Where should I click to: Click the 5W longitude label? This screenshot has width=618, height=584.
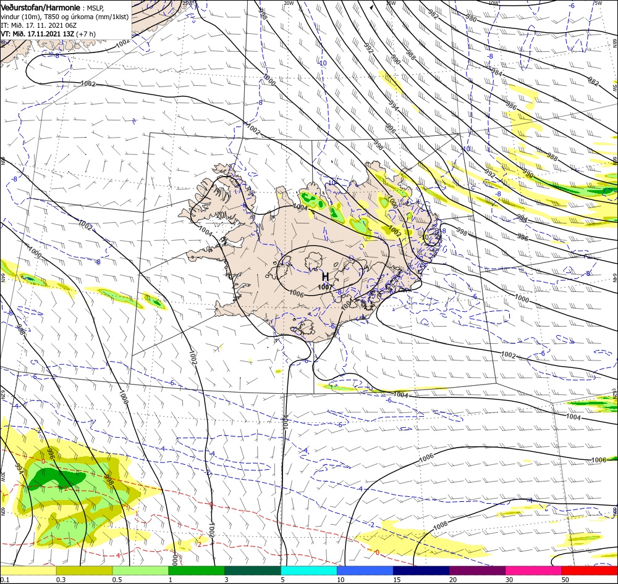coord(598,3)
